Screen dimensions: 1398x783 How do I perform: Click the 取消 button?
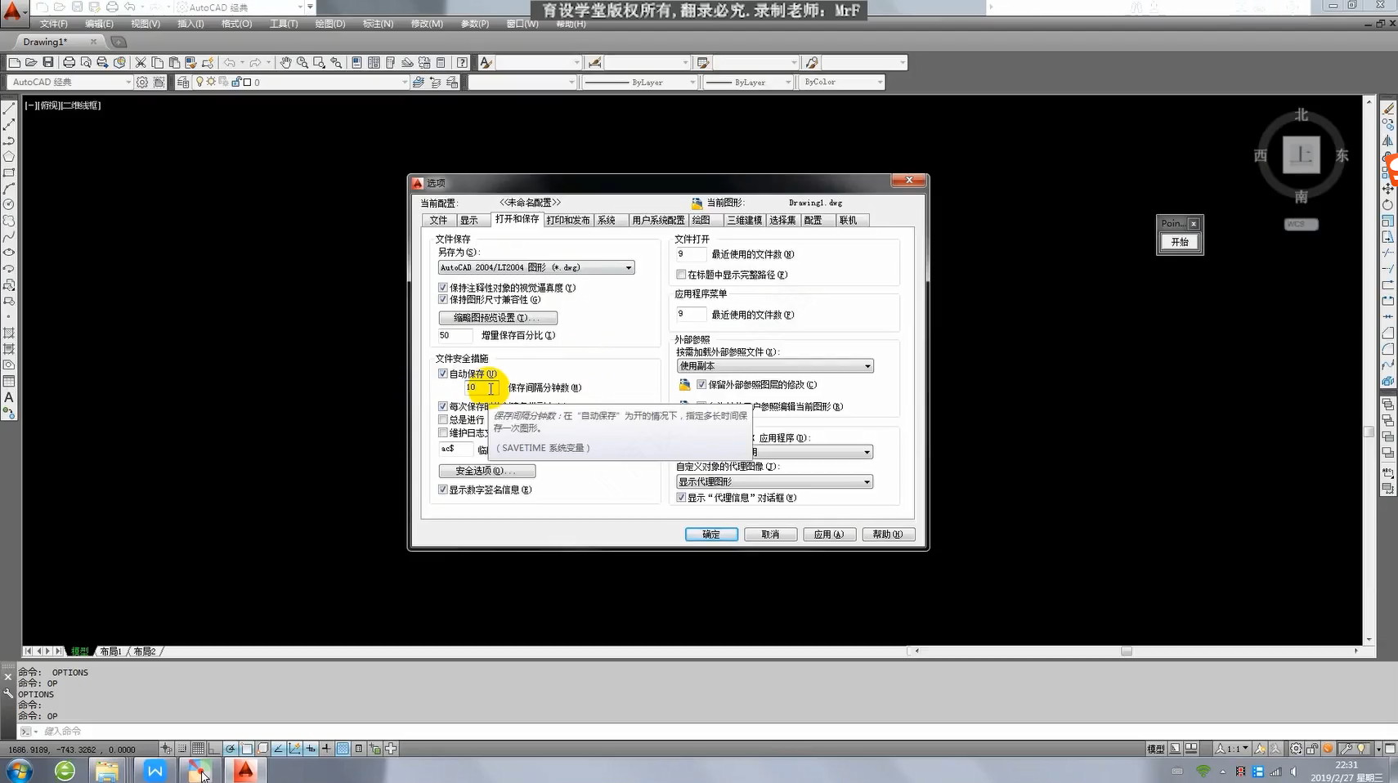click(x=770, y=535)
